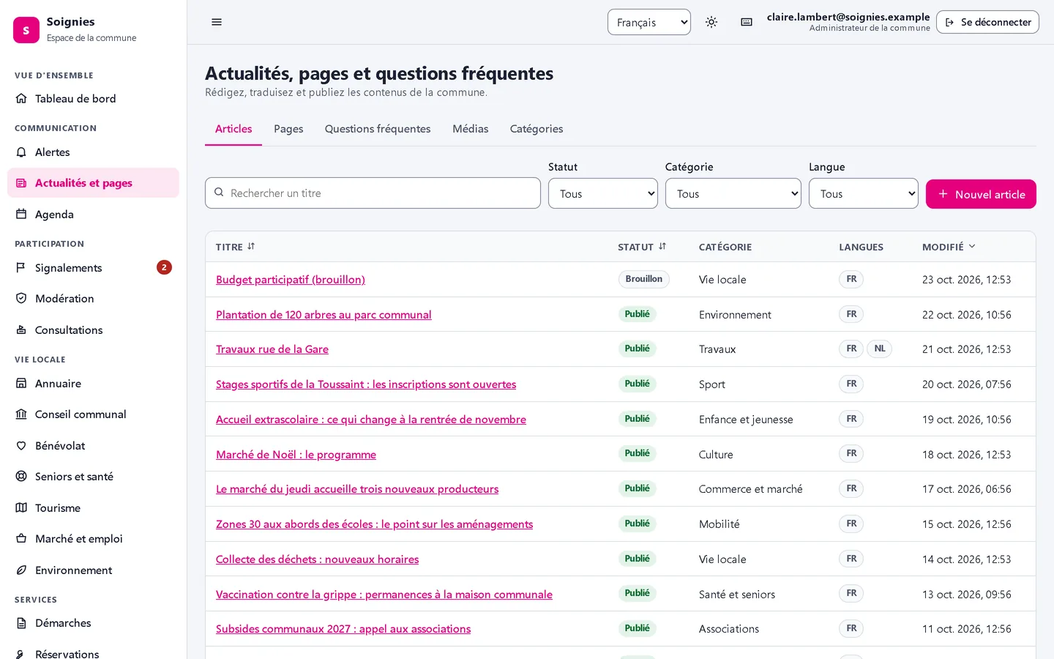This screenshot has height=659, width=1054.
Task: Open Actualités et pages sidebar item
Action: coord(93,183)
